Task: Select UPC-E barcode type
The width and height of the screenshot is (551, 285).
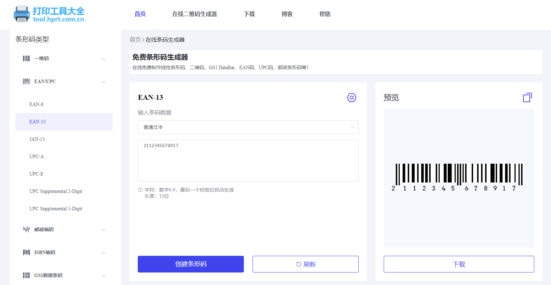Action: [64, 174]
